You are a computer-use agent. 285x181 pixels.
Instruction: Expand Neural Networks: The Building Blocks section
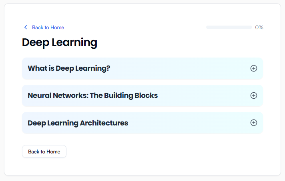[142, 95]
